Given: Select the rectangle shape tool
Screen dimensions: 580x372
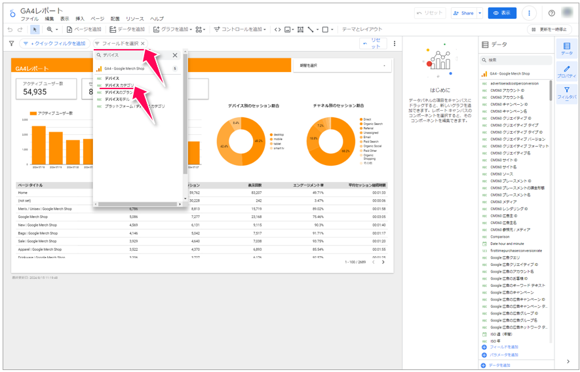Looking at the screenshot, I should tap(325, 29).
